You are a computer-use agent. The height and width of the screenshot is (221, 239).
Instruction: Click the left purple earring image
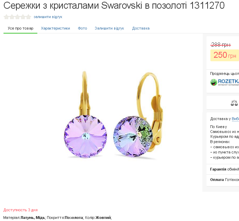(x=85, y=115)
